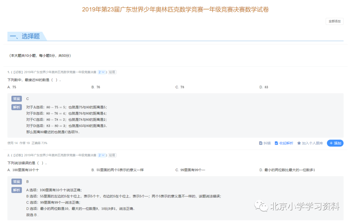Click the 较易 difficulty tag on question 1
The width and height of the screenshot is (351, 222).
(112, 72)
